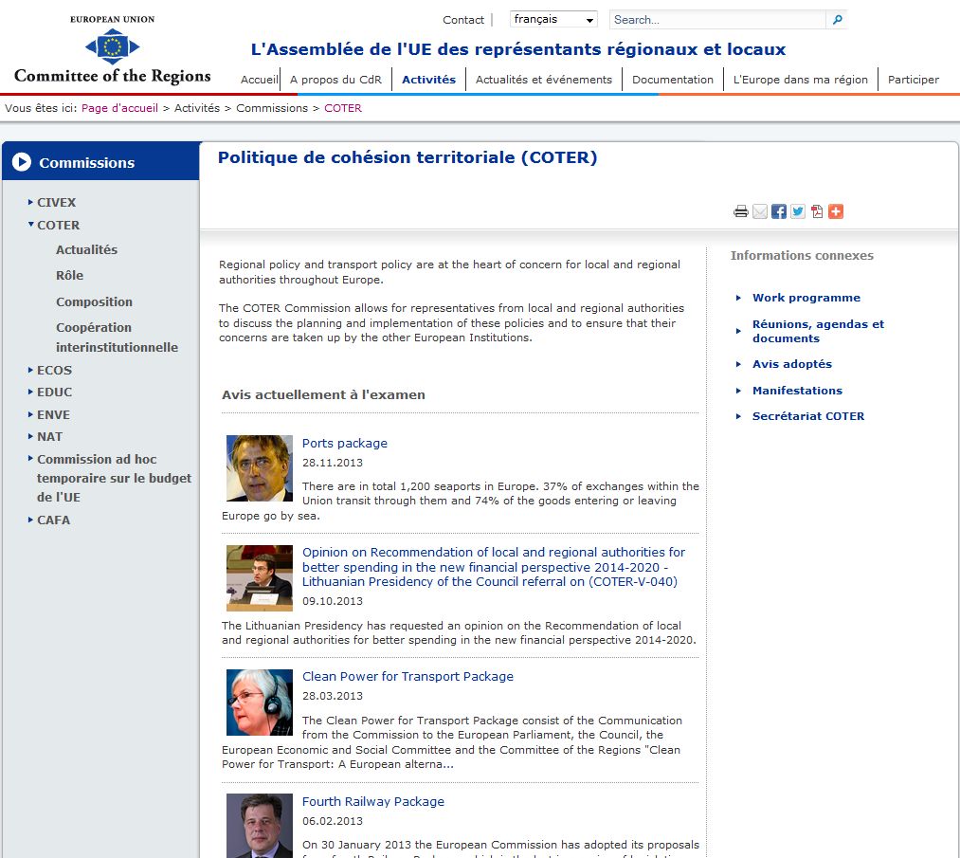960x858 pixels.
Task: Select the Activités menu item
Action: pos(428,80)
